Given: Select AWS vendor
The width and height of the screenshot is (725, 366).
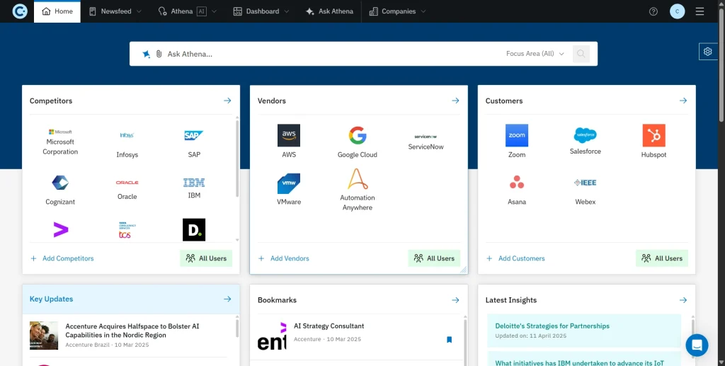Looking at the screenshot, I should (289, 142).
